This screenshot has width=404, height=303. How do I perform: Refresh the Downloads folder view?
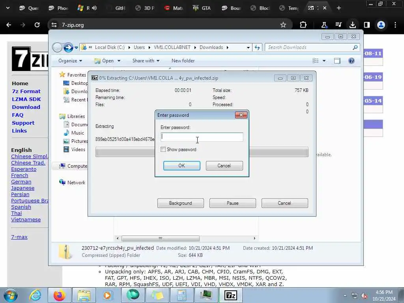[x=257, y=47]
